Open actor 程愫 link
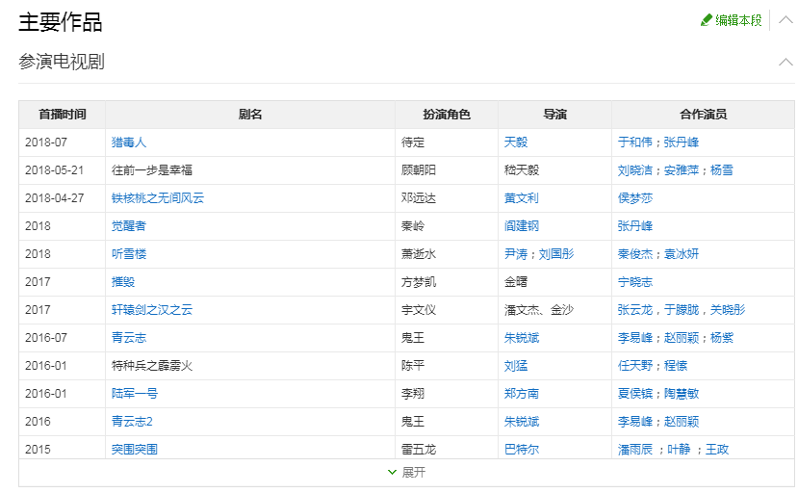This screenshot has height=493, width=798. pos(676,366)
